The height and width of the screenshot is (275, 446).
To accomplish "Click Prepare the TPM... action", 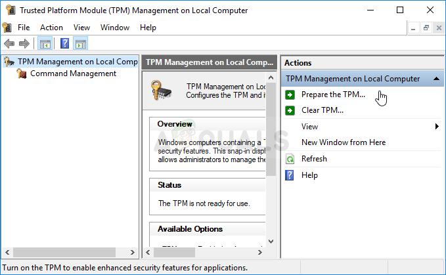I will click(x=333, y=95).
